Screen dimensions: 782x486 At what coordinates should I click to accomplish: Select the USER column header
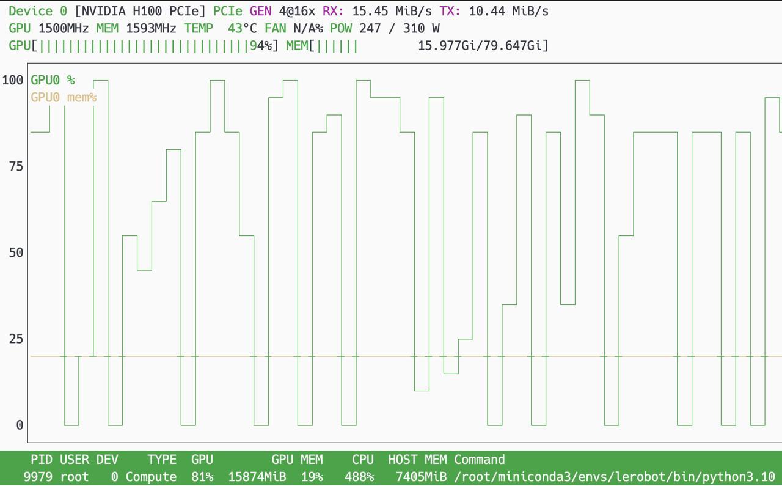coord(75,460)
